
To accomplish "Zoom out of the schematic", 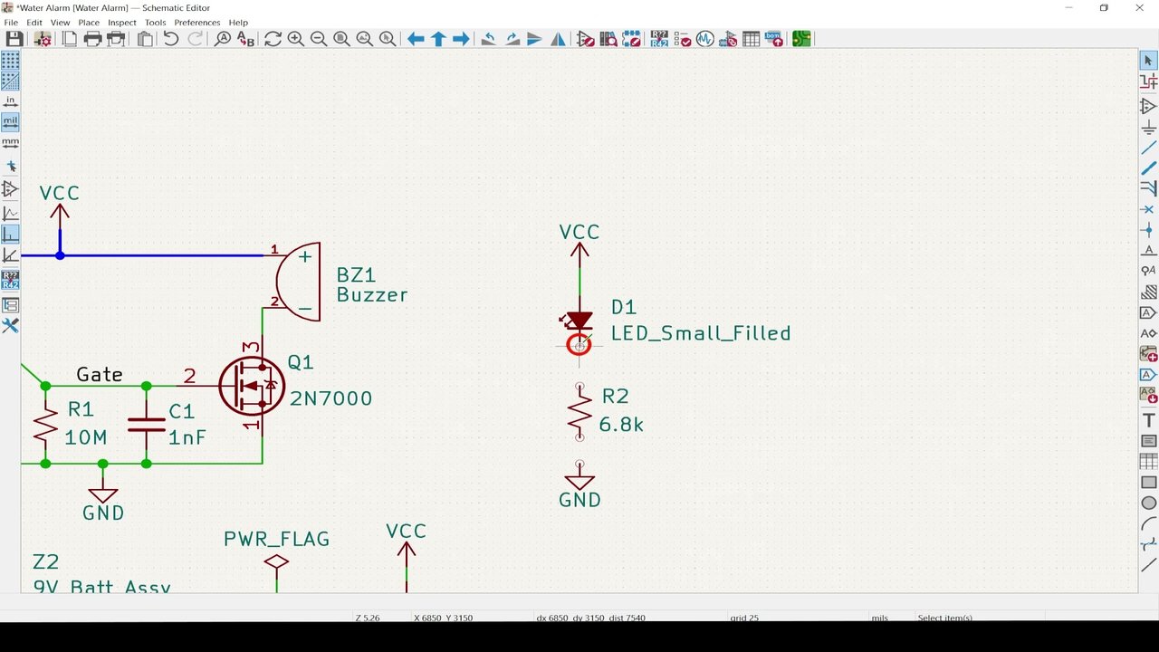I will [x=319, y=39].
